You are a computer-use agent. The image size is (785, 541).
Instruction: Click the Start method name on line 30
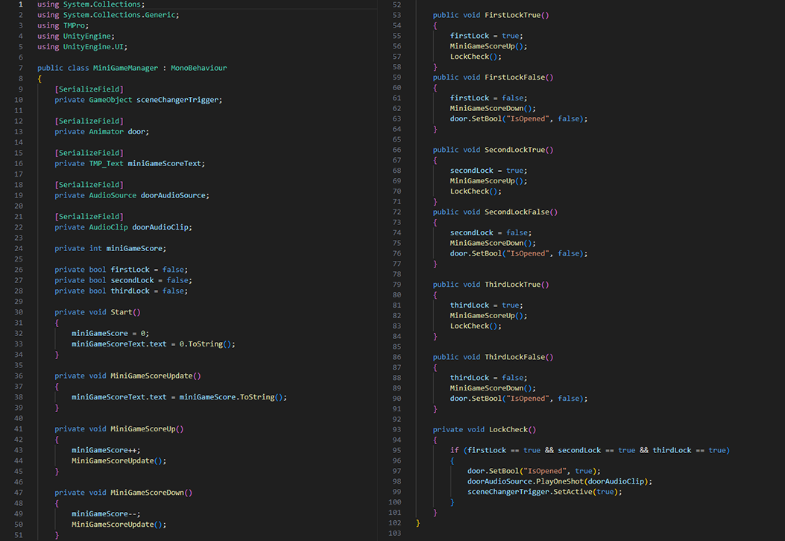click(x=121, y=312)
